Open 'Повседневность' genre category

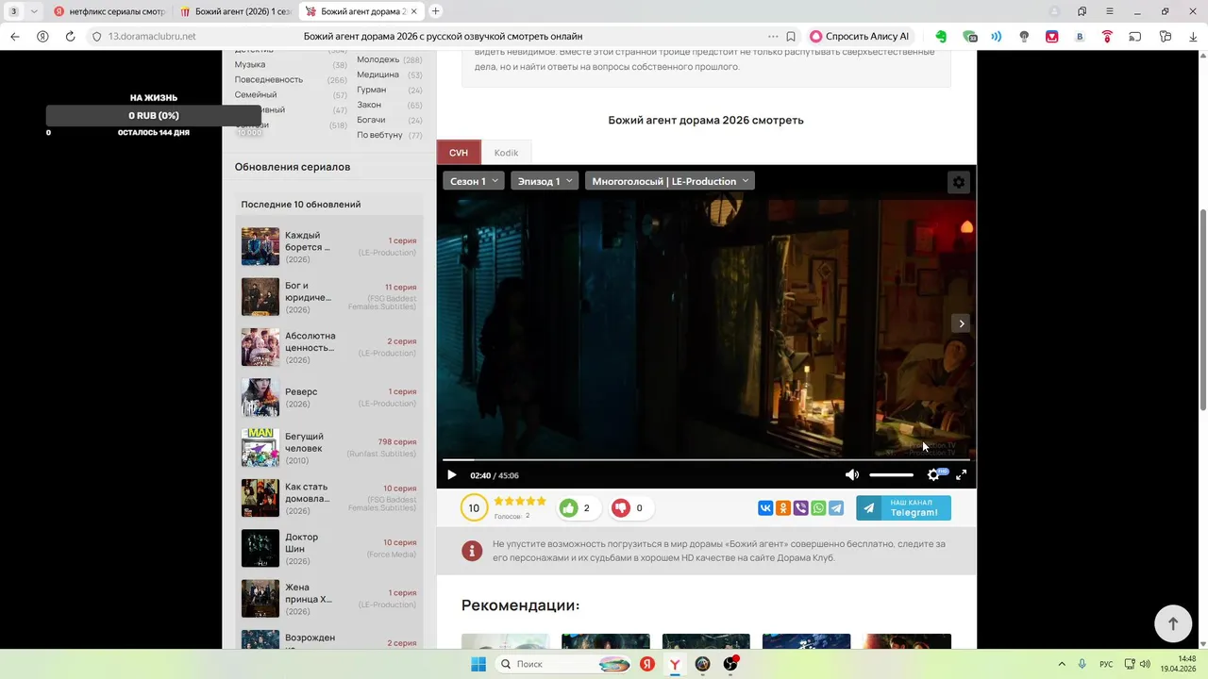(x=269, y=80)
